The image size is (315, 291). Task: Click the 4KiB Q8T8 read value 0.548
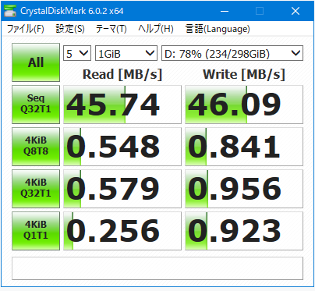click(122, 147)
